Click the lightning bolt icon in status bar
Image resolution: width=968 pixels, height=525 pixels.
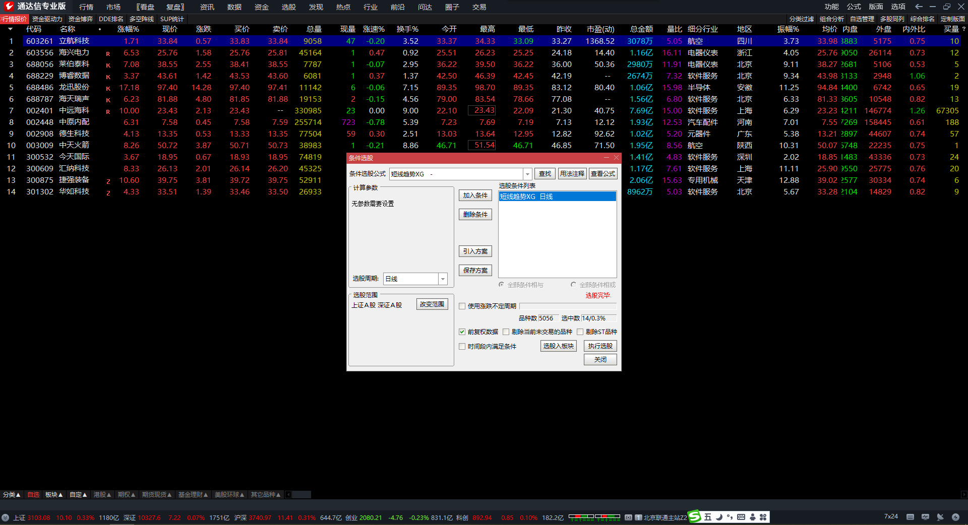955,517
